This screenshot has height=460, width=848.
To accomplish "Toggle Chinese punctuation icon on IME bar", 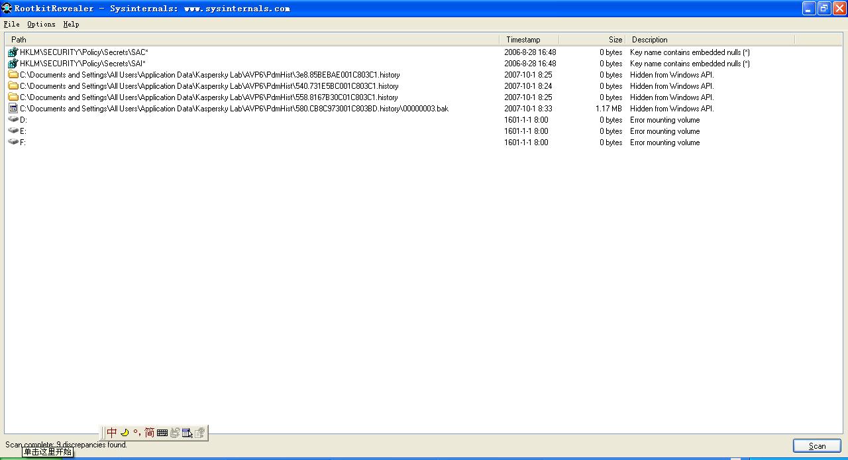I will coord(136,432).
